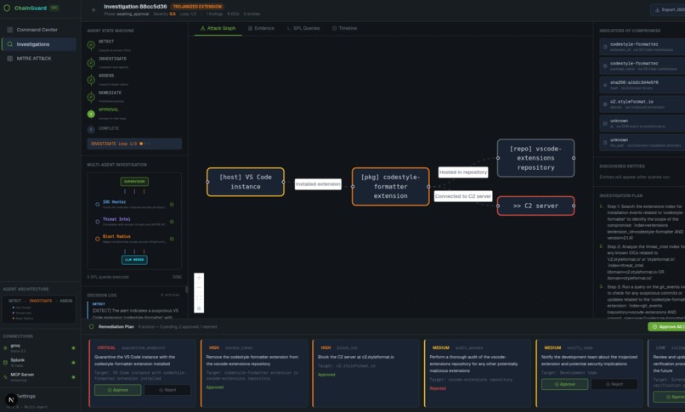Image resolution: width=685 pixels, height=412 pixels.
Task: Click the COMPLETE stage circle icon
Action: (91, 129)
